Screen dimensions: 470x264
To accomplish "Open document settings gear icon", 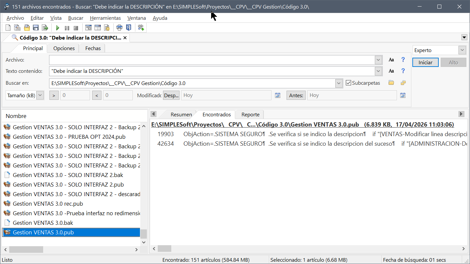I will pos(107,28).
